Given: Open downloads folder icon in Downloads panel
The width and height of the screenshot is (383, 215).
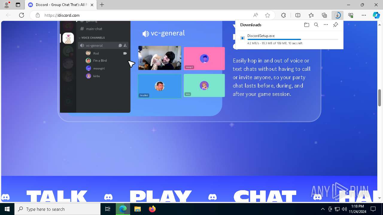Looking at the screenshot, I should coord(306,25).
